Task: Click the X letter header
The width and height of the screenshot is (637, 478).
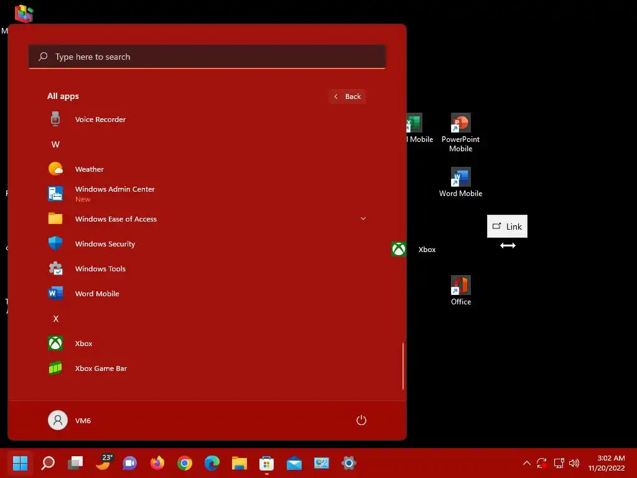Action: [x=55, y=319]
